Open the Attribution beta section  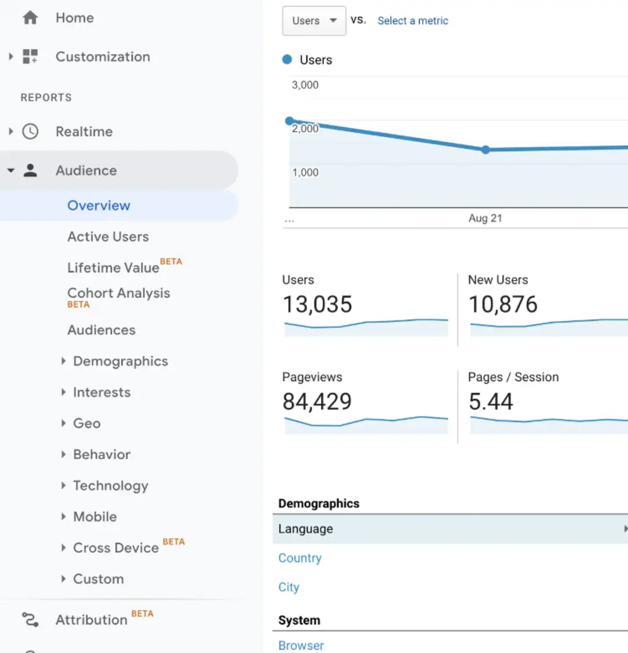point(92,620)
